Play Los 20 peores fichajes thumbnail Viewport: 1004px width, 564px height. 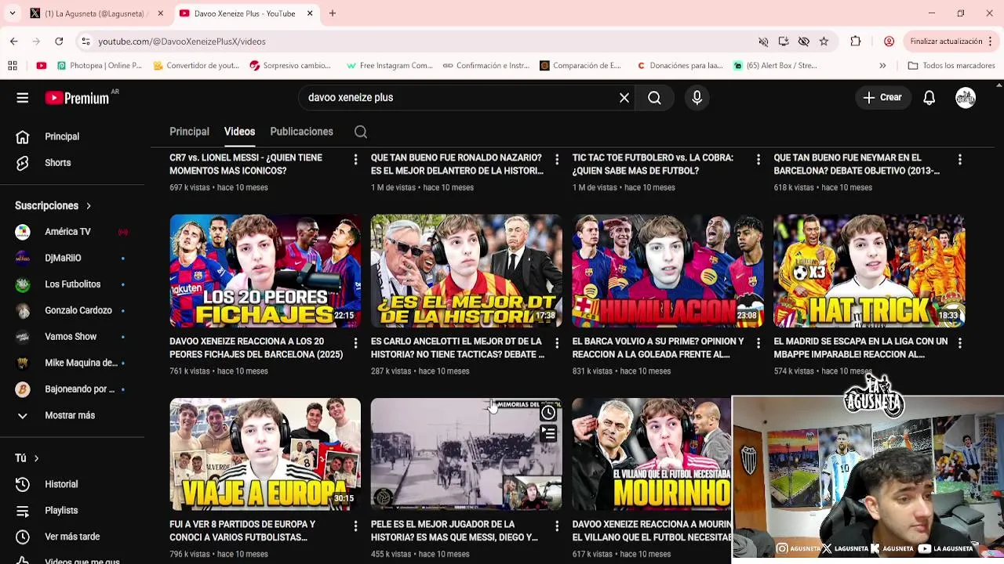(265, 270)
